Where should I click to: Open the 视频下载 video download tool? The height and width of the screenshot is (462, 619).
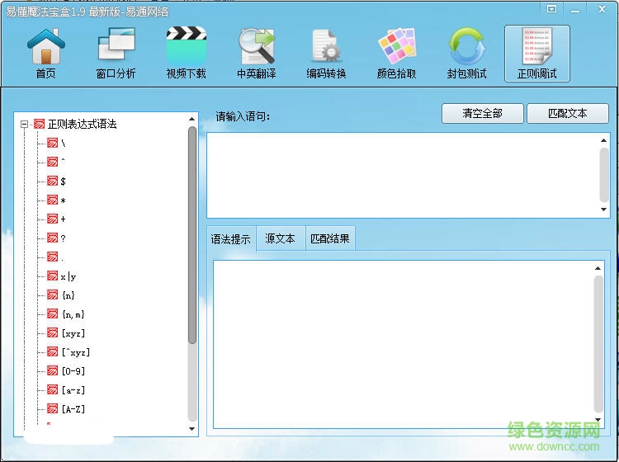(186, 54)
